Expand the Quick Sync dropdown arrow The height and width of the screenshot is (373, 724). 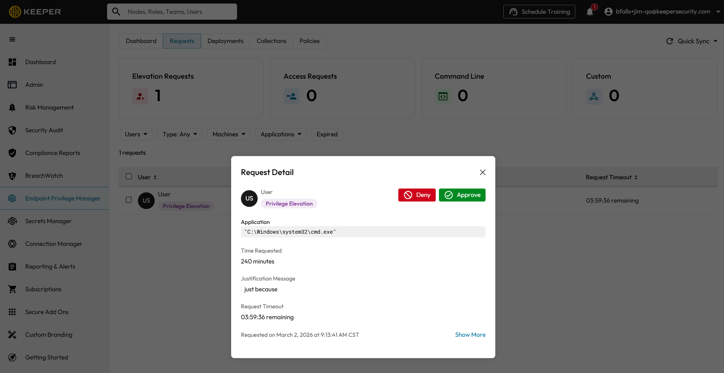(x=715, y=41)
